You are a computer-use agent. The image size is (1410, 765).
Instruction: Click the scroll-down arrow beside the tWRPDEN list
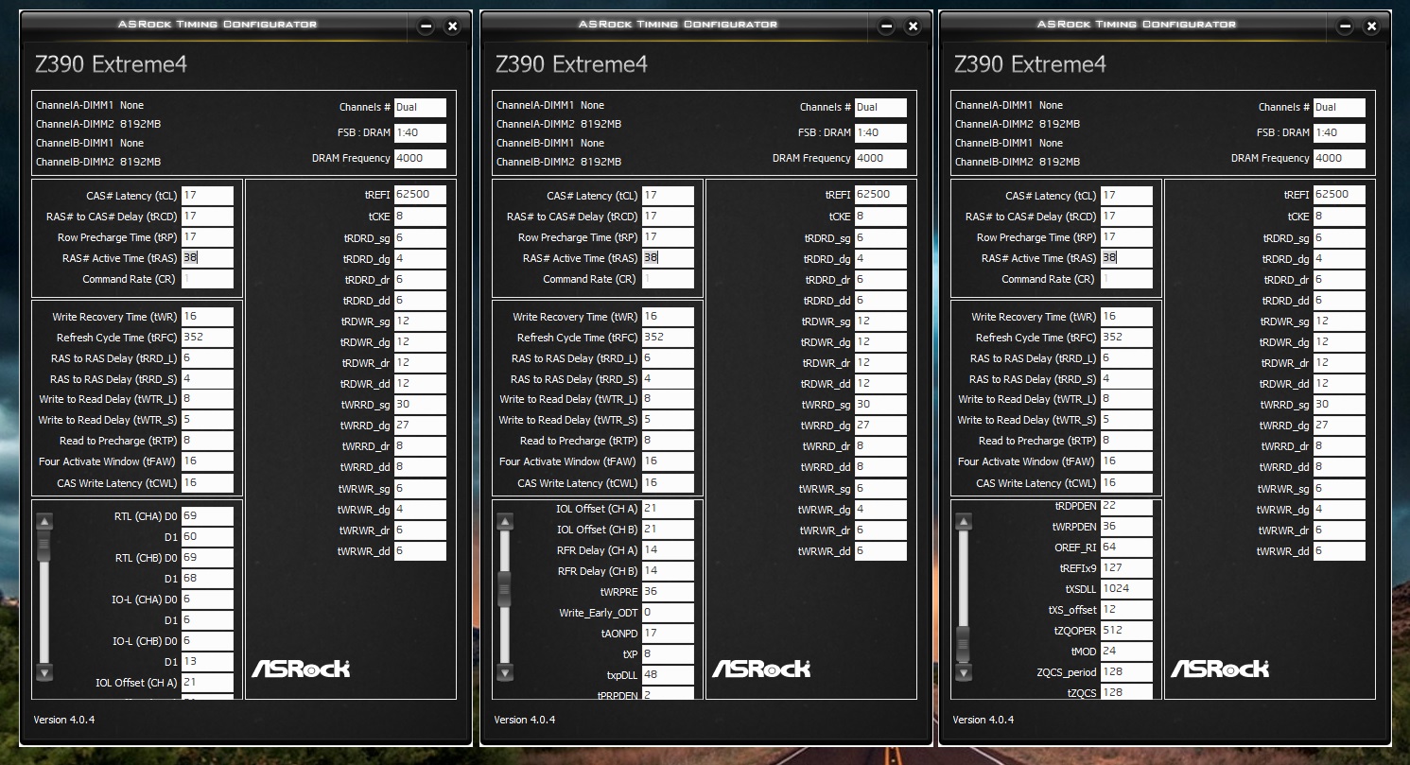(964, 672)
